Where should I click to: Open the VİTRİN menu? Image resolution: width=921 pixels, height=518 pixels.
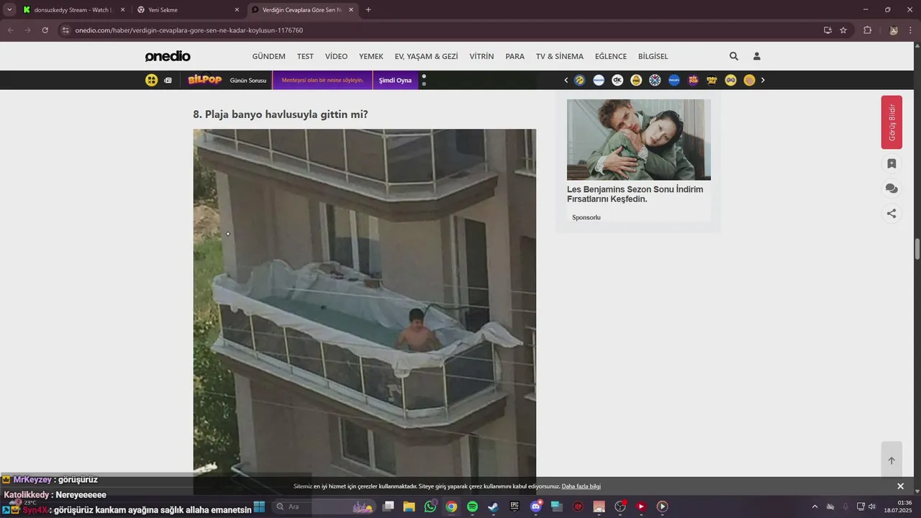481,56
